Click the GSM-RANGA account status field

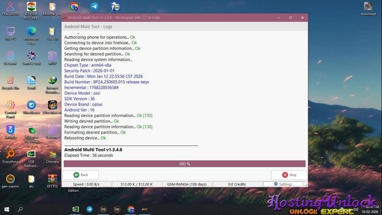tap(188, 184)
